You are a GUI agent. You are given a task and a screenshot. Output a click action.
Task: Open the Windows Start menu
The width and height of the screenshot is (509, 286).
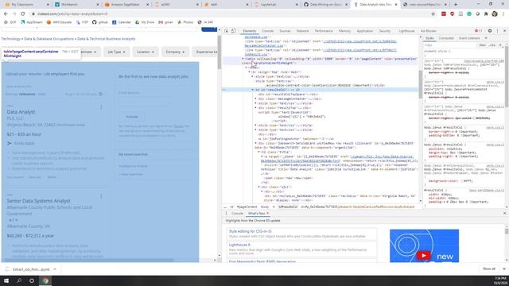coord(6,280)
